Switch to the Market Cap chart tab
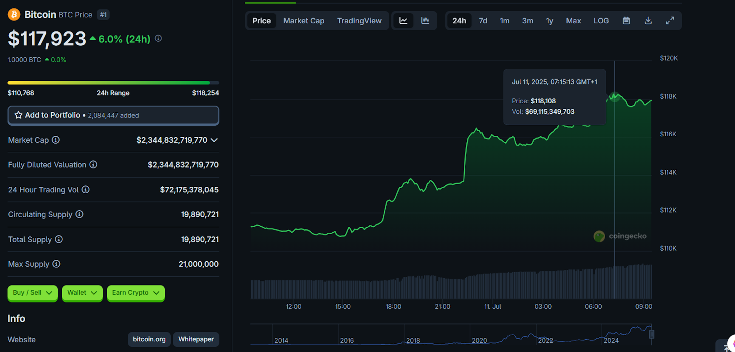 pos(304,21)
